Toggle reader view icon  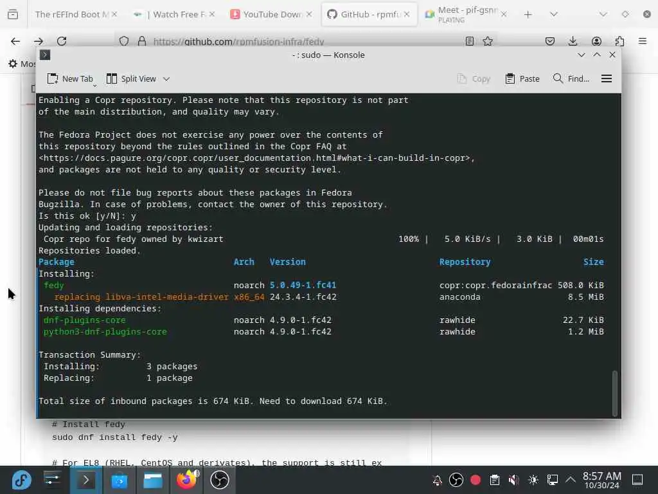point(470,41)
